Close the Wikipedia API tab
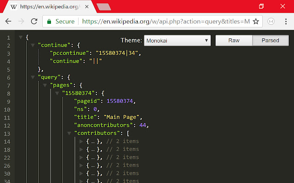Screen dimensions: 294x183 coord(87,7)
